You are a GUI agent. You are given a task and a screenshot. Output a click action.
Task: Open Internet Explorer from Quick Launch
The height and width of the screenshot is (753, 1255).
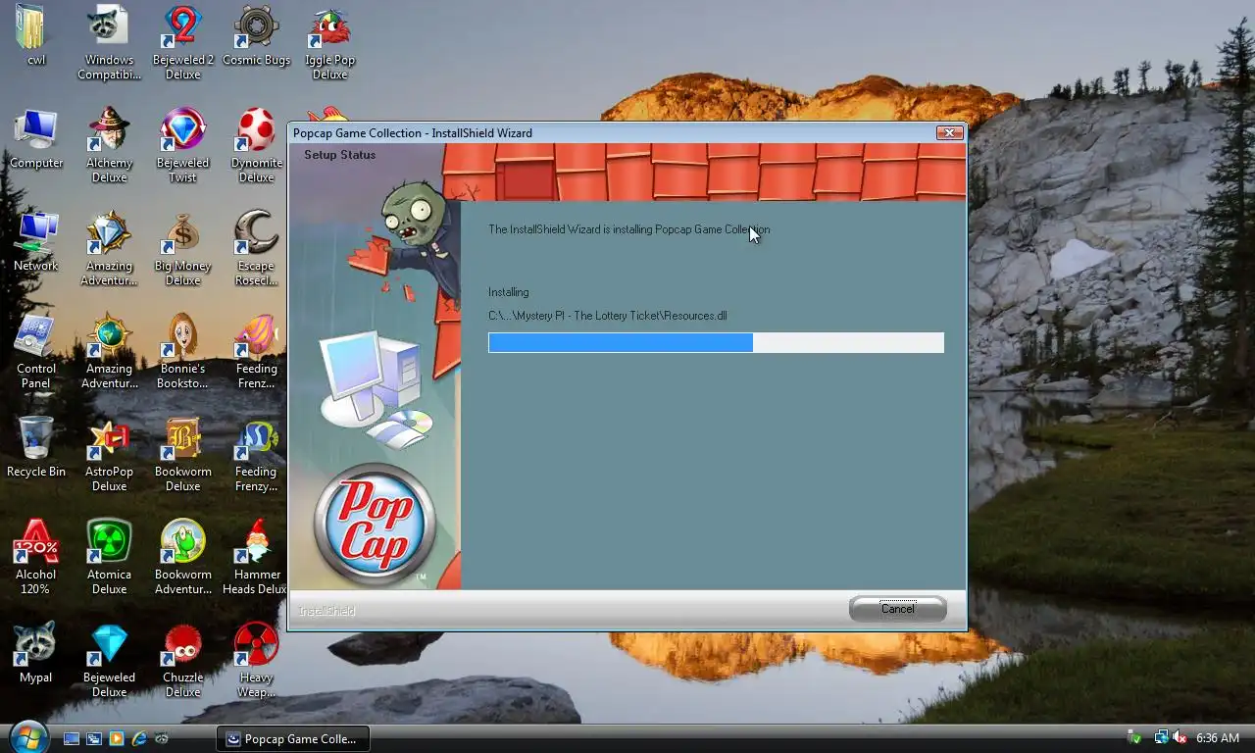click(x=139, y=738)
